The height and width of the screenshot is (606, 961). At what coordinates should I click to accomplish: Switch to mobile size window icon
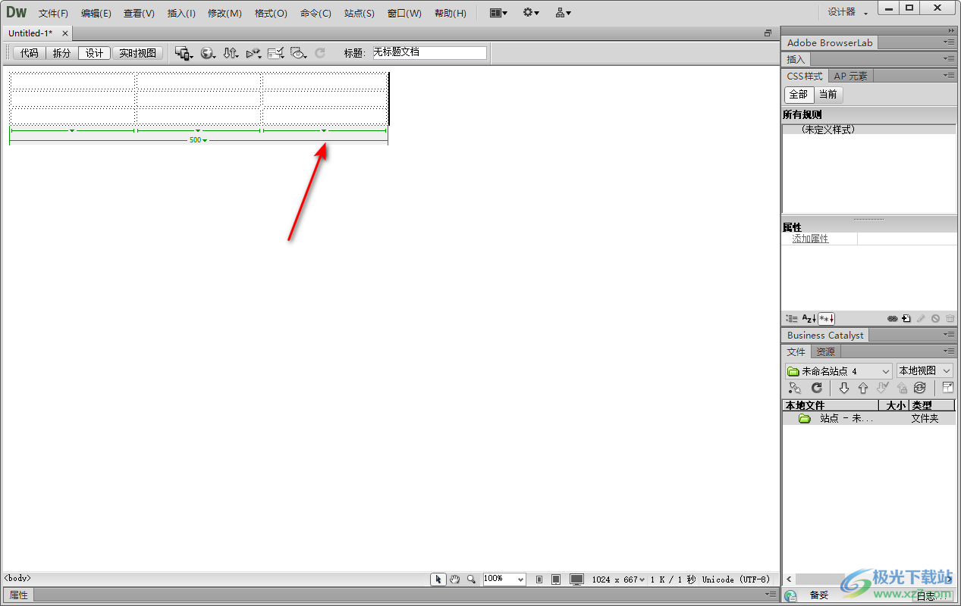539,579
